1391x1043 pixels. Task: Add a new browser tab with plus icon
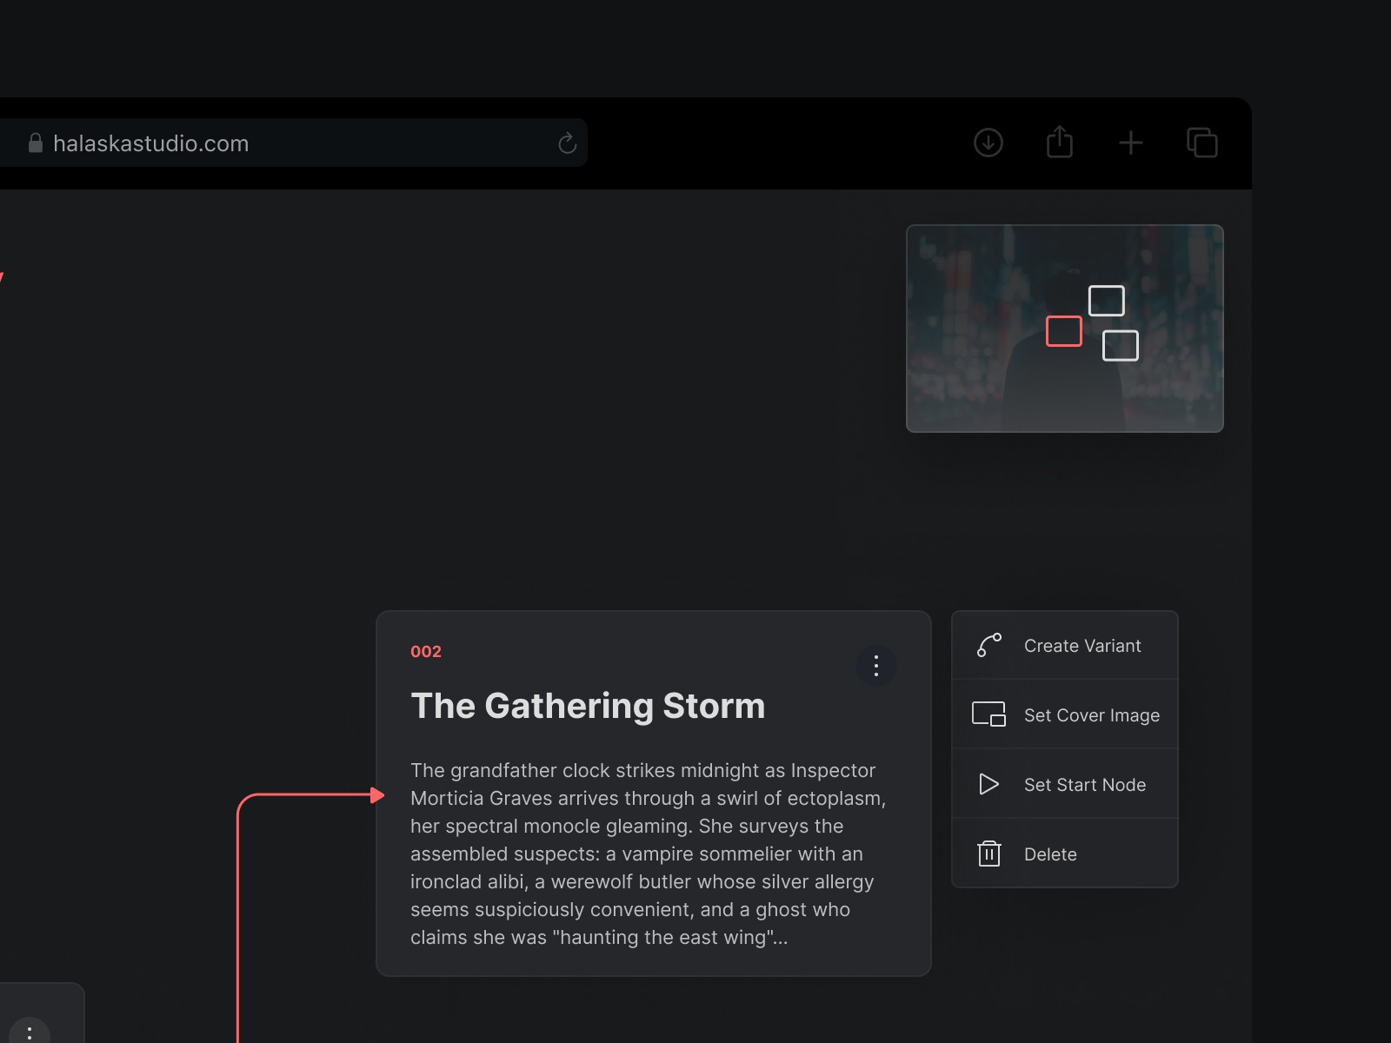[1131, 143]
